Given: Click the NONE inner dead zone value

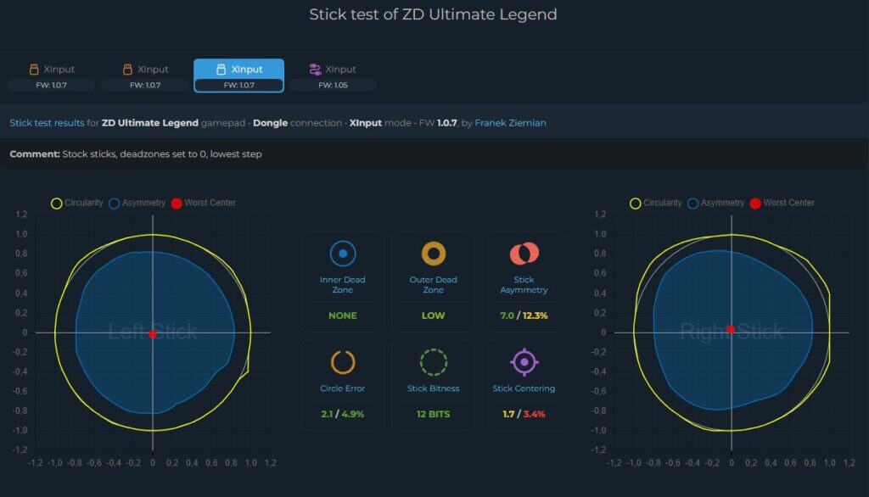Looking at the screenshot, I should click(x=343, y=316).
